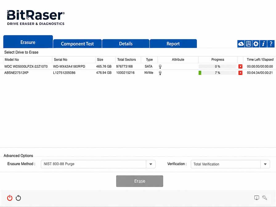
Task: Expand the Erasure Method dropdown arrow
Action: (151, 164)
